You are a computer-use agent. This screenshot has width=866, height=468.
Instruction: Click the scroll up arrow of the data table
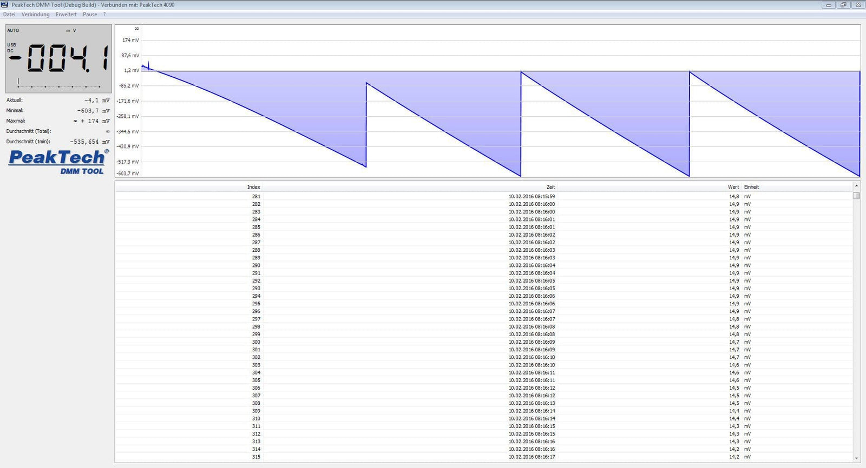pos(856,186)
